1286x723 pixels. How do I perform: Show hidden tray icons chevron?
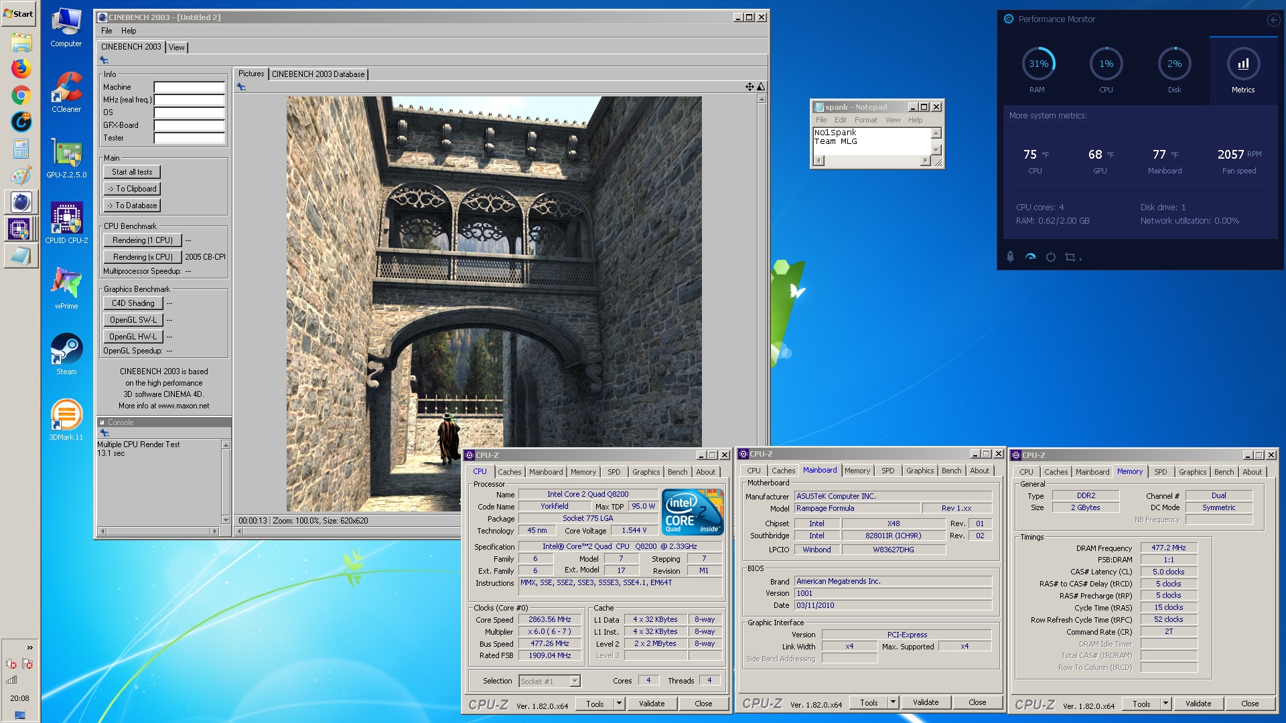[x=29, y=647]
